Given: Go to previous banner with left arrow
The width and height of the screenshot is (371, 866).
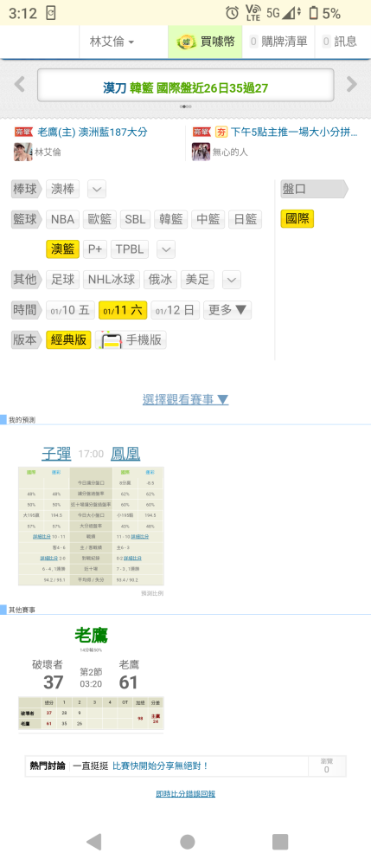Looking at the screenshot, I should point(20,85).
